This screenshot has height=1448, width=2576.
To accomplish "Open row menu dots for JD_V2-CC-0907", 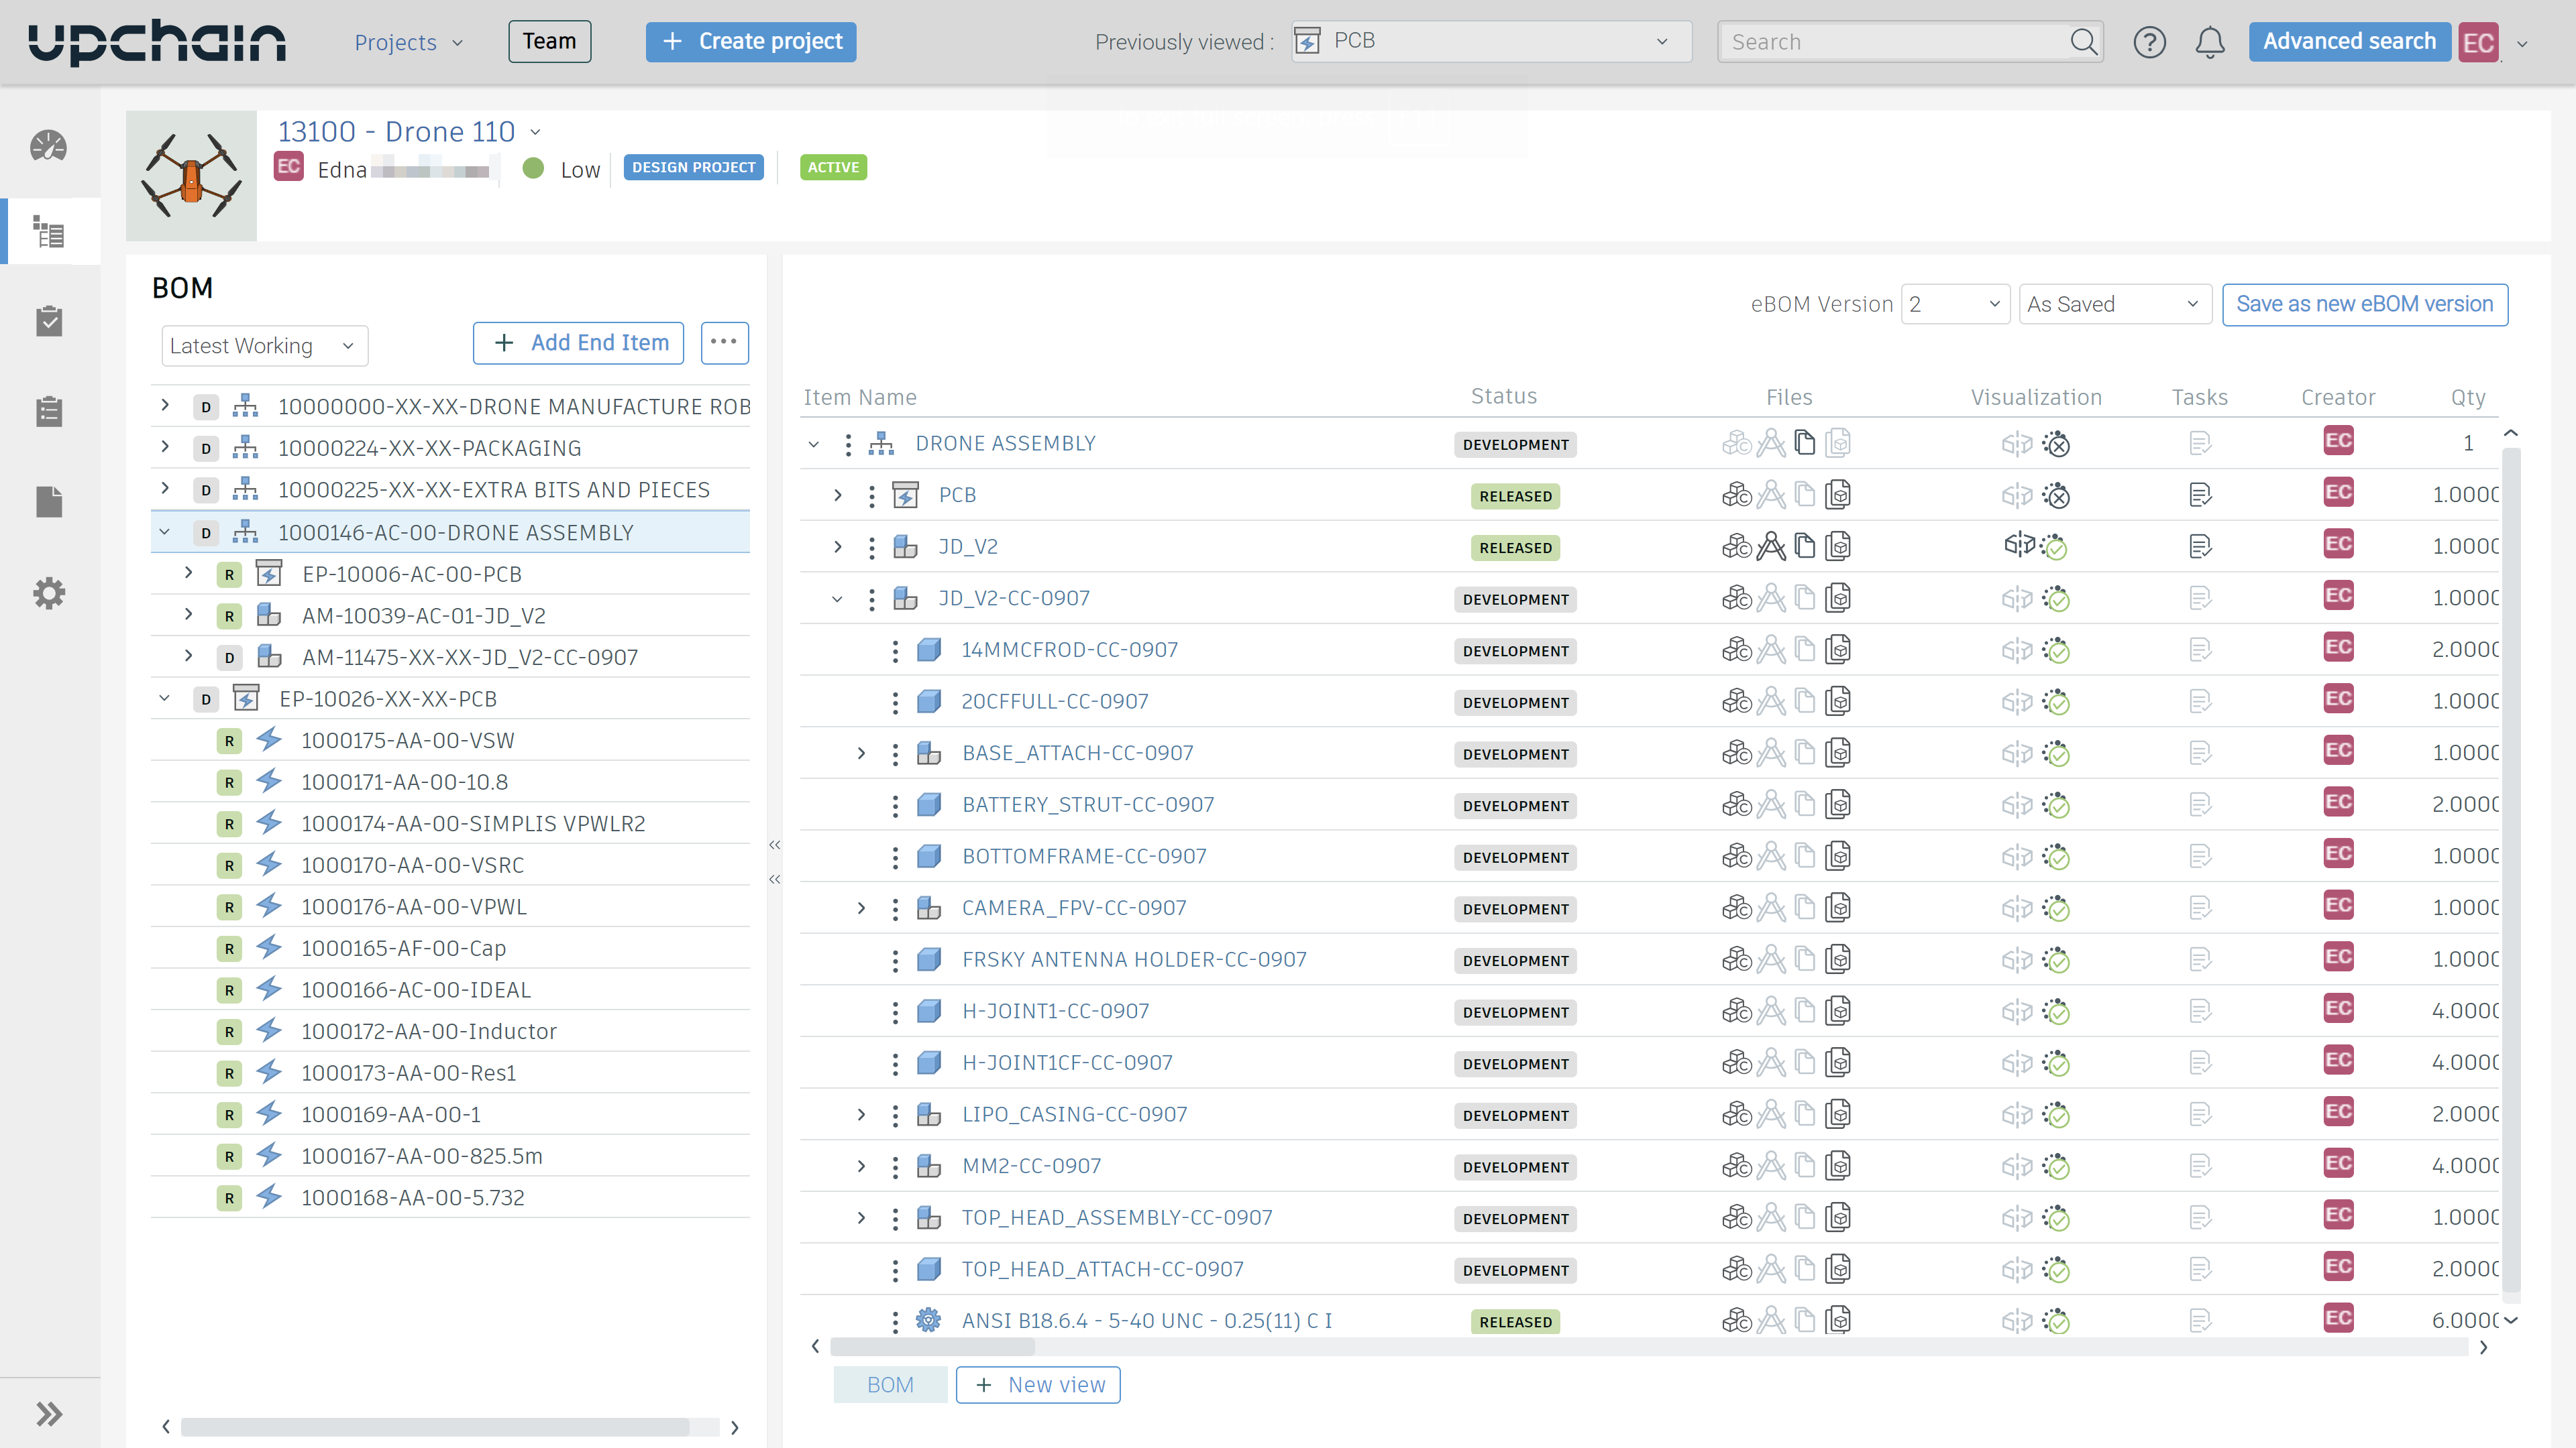I will tap(872, 599).
